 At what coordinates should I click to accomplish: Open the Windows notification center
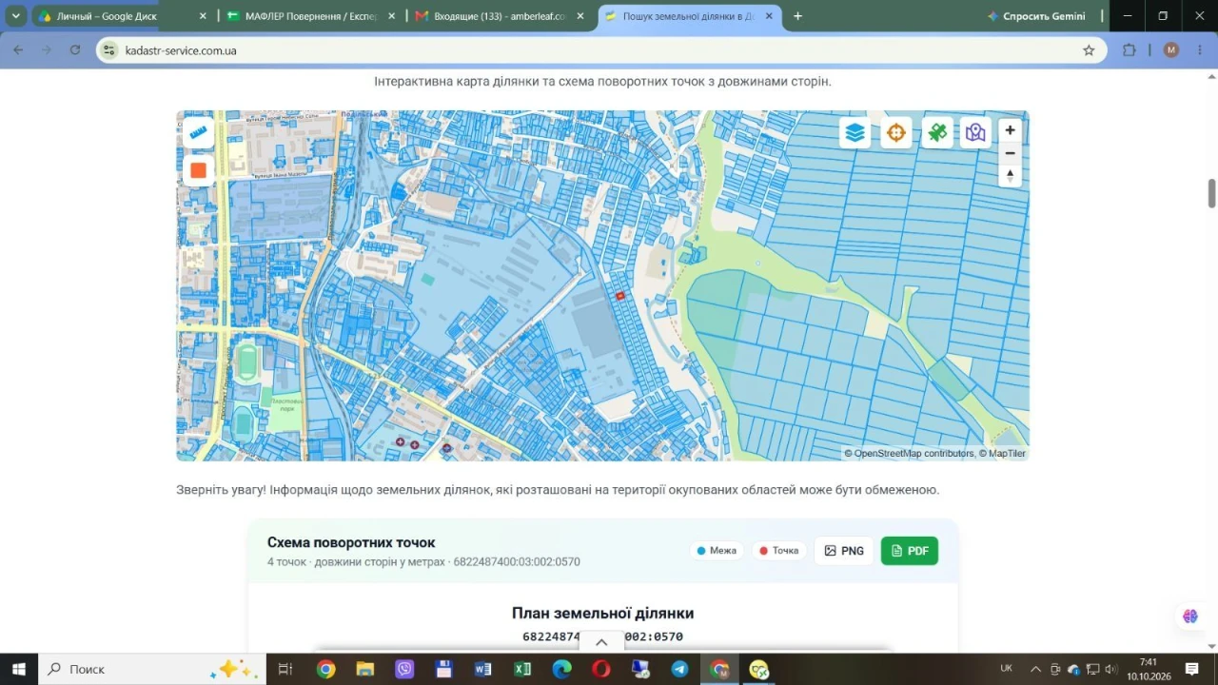[x=1191, y=669]
